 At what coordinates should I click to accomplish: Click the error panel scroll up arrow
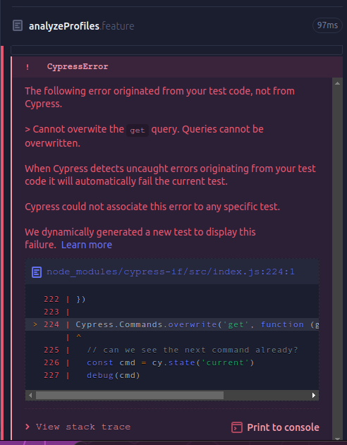tap(337, 83)
